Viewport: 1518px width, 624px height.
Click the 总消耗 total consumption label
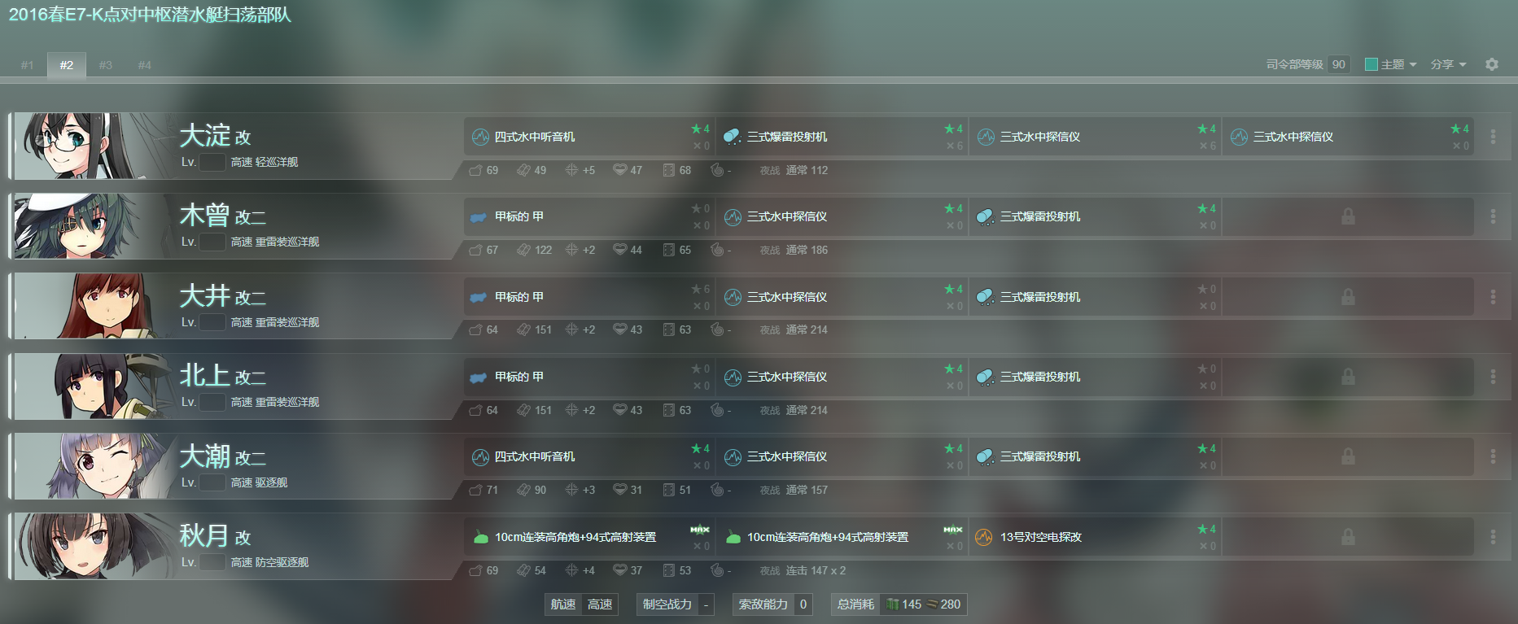(855, 604)
